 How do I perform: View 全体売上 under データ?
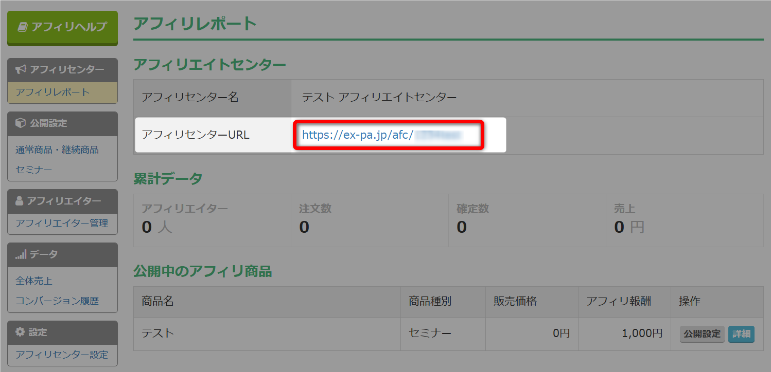[x=34, y=281]
